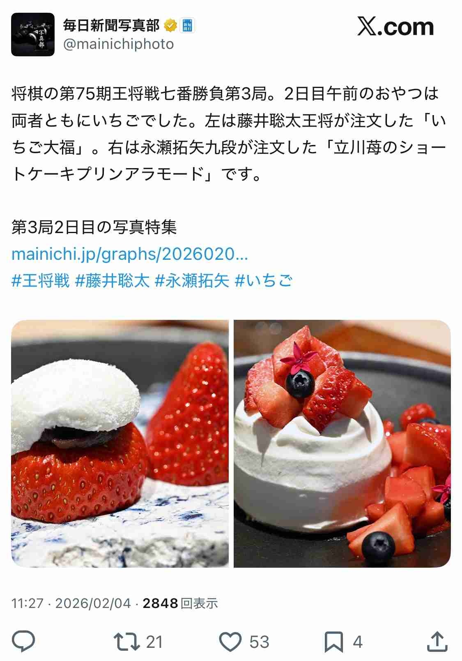Open the @mainichiphoto handle

[x=118, y=44]
